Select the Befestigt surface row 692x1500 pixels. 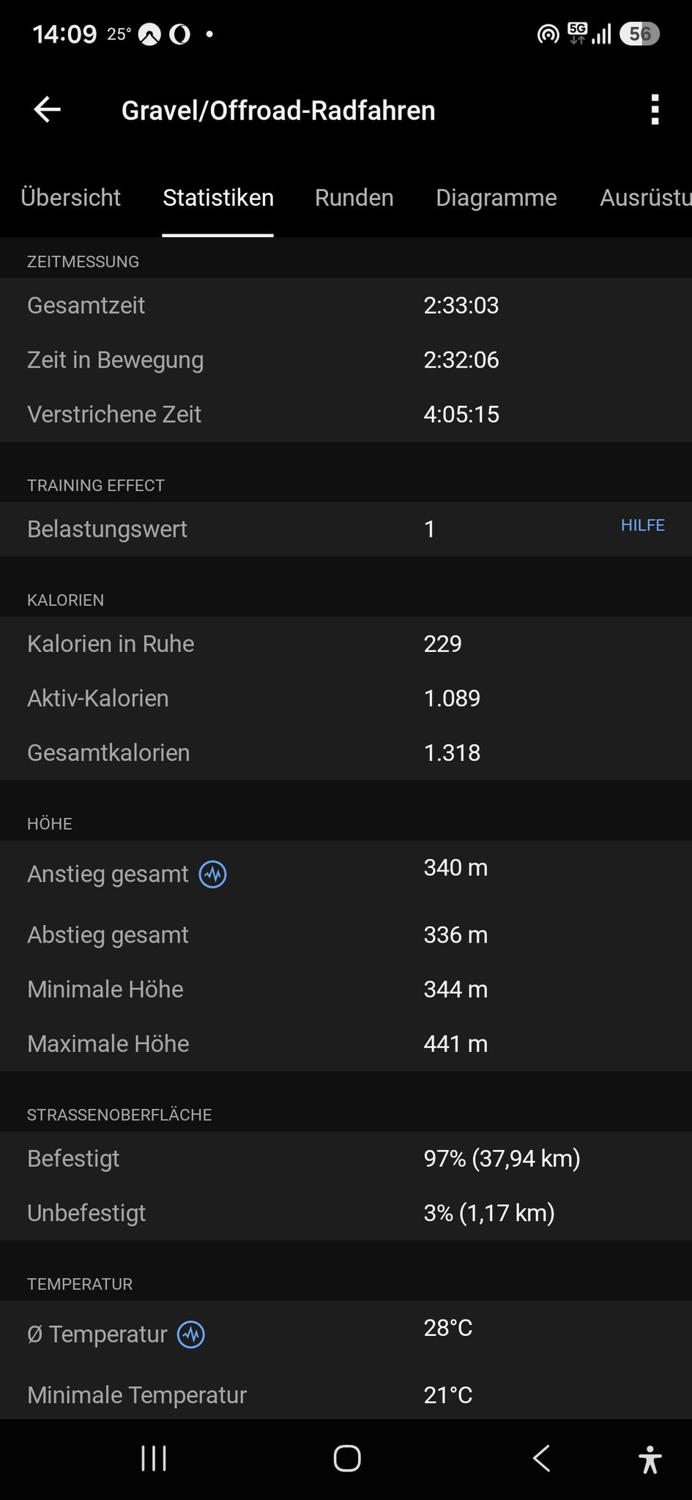(x=346, y=1159)
